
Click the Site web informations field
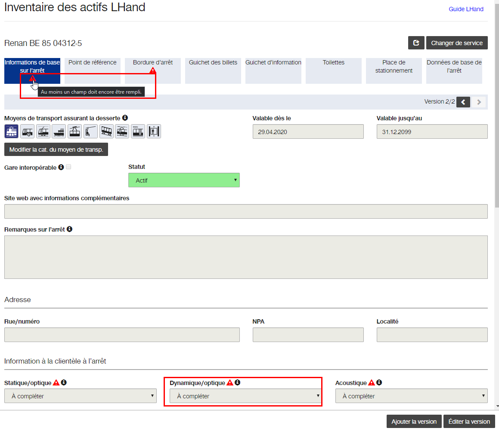pyautogui.click(x=246, y=211)
